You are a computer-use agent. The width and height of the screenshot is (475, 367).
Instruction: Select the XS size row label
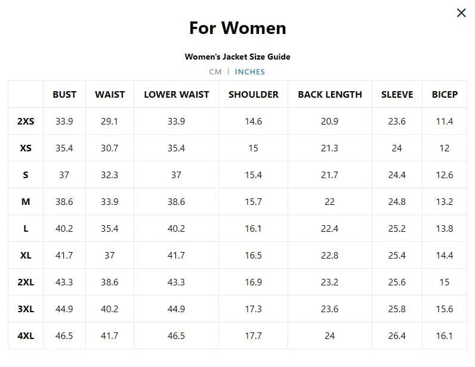pos(26,148)
